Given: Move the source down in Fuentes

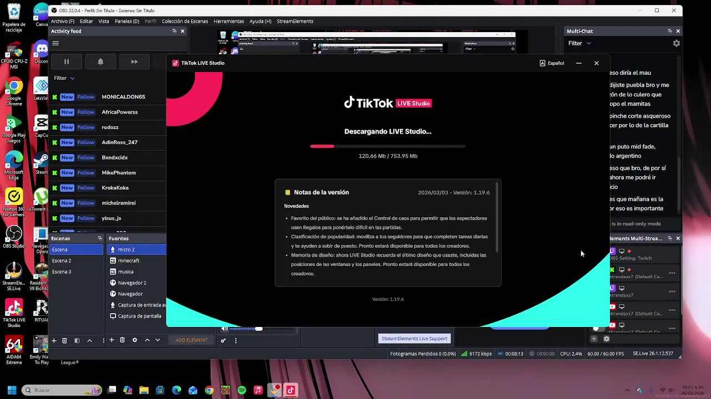Looking at the screenshot, I should pos(158,340).
